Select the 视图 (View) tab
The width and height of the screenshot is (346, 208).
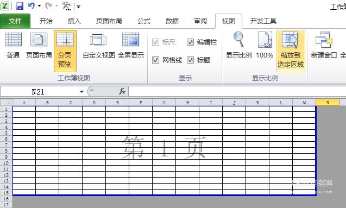(x=229, y=21)
